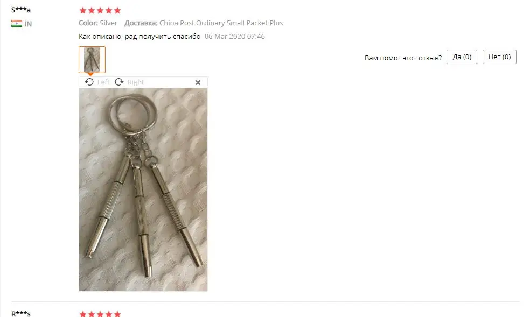Click the fifth star in S***a's rating
The width and height of the screenshot is (530, 317).
(117, 10)
